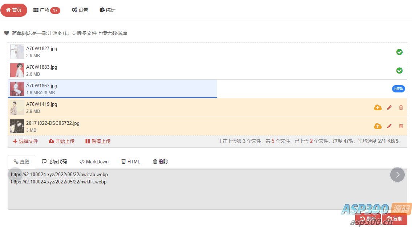Click the A70W1863.jpg thumbnail
The image size is (412, 230).
[17, 89]
